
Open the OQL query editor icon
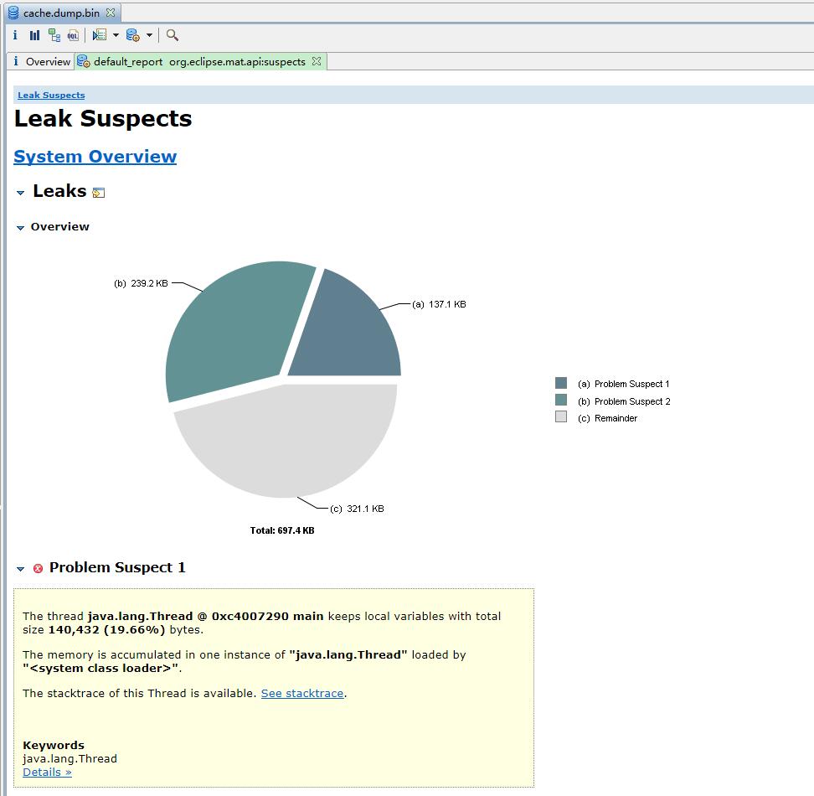click(x=73, y=35)
